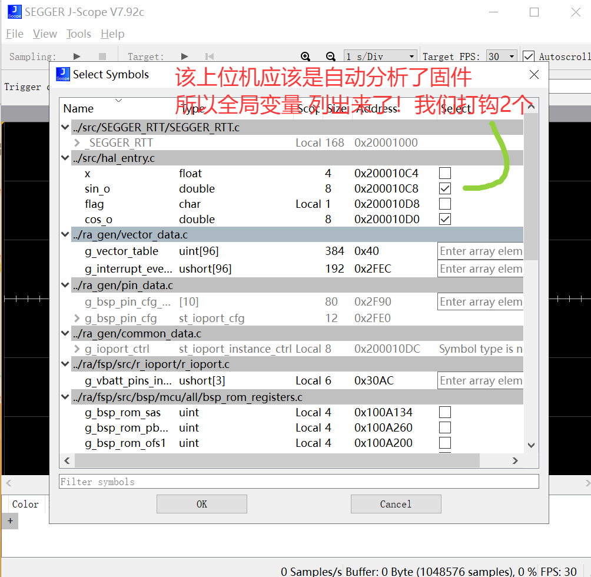Image resolution: width=591 pixels, height=577 pixels.
Task: Collapse the r_ioport.c file group
Action: click(65, 364)
